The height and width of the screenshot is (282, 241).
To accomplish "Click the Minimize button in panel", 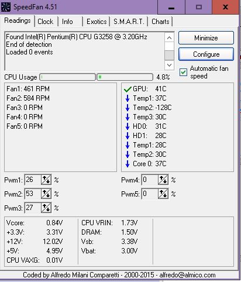I will (206, 38).
